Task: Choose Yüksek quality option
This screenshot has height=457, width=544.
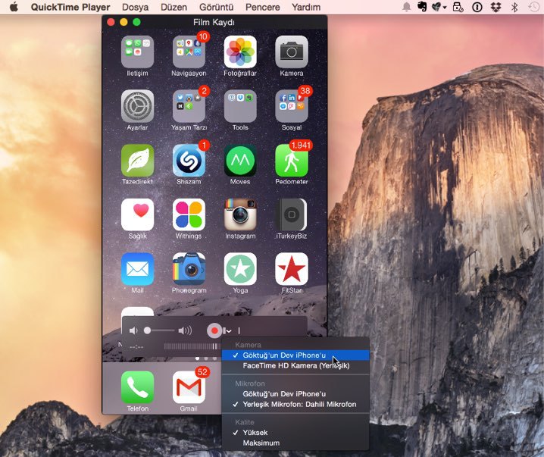Action: [295, 432]
